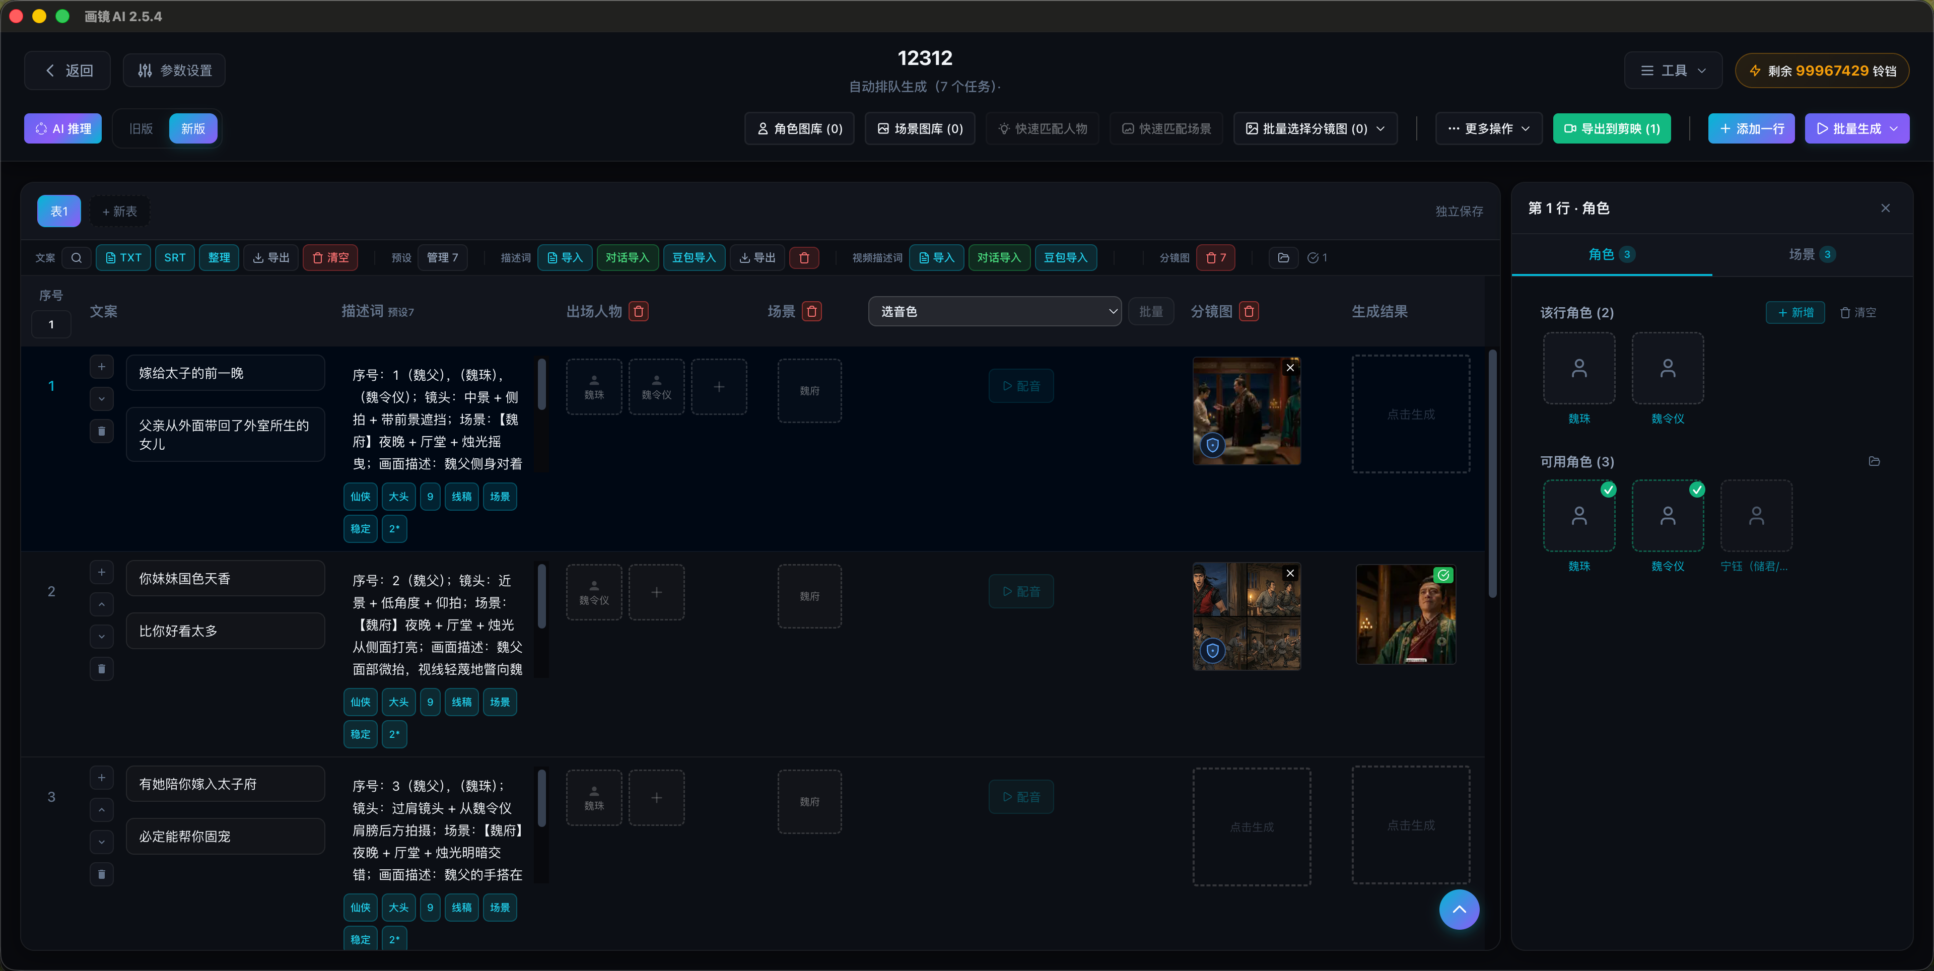Viewport: 1934px width, 971px height.
Task: Click the shield icon on row 1 storyboard
Action: coord(1212,445)
